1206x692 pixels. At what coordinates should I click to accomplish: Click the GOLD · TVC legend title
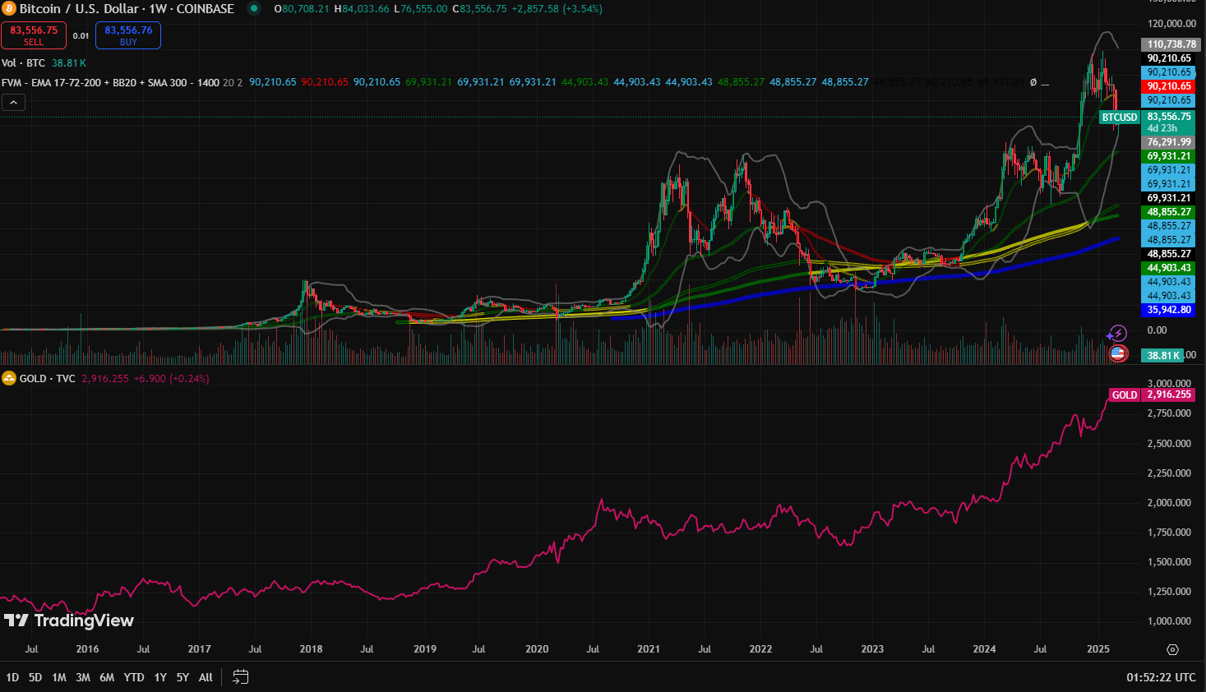(x=47, y=379)
